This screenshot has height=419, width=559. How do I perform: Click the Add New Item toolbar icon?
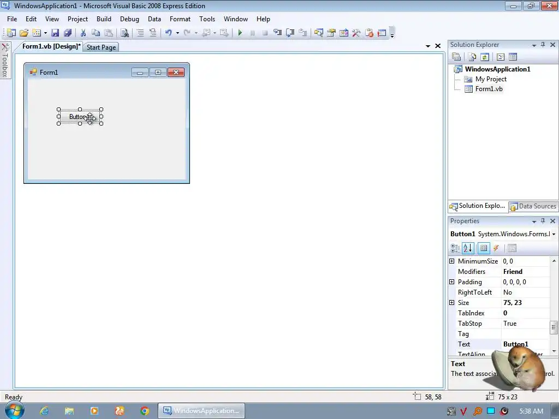(x=37, y=33)
